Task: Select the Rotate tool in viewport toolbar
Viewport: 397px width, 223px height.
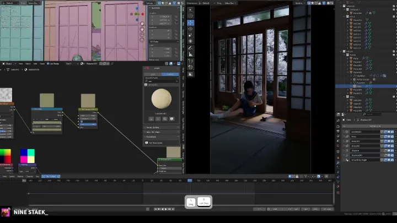Action: [x=190, y=29]
